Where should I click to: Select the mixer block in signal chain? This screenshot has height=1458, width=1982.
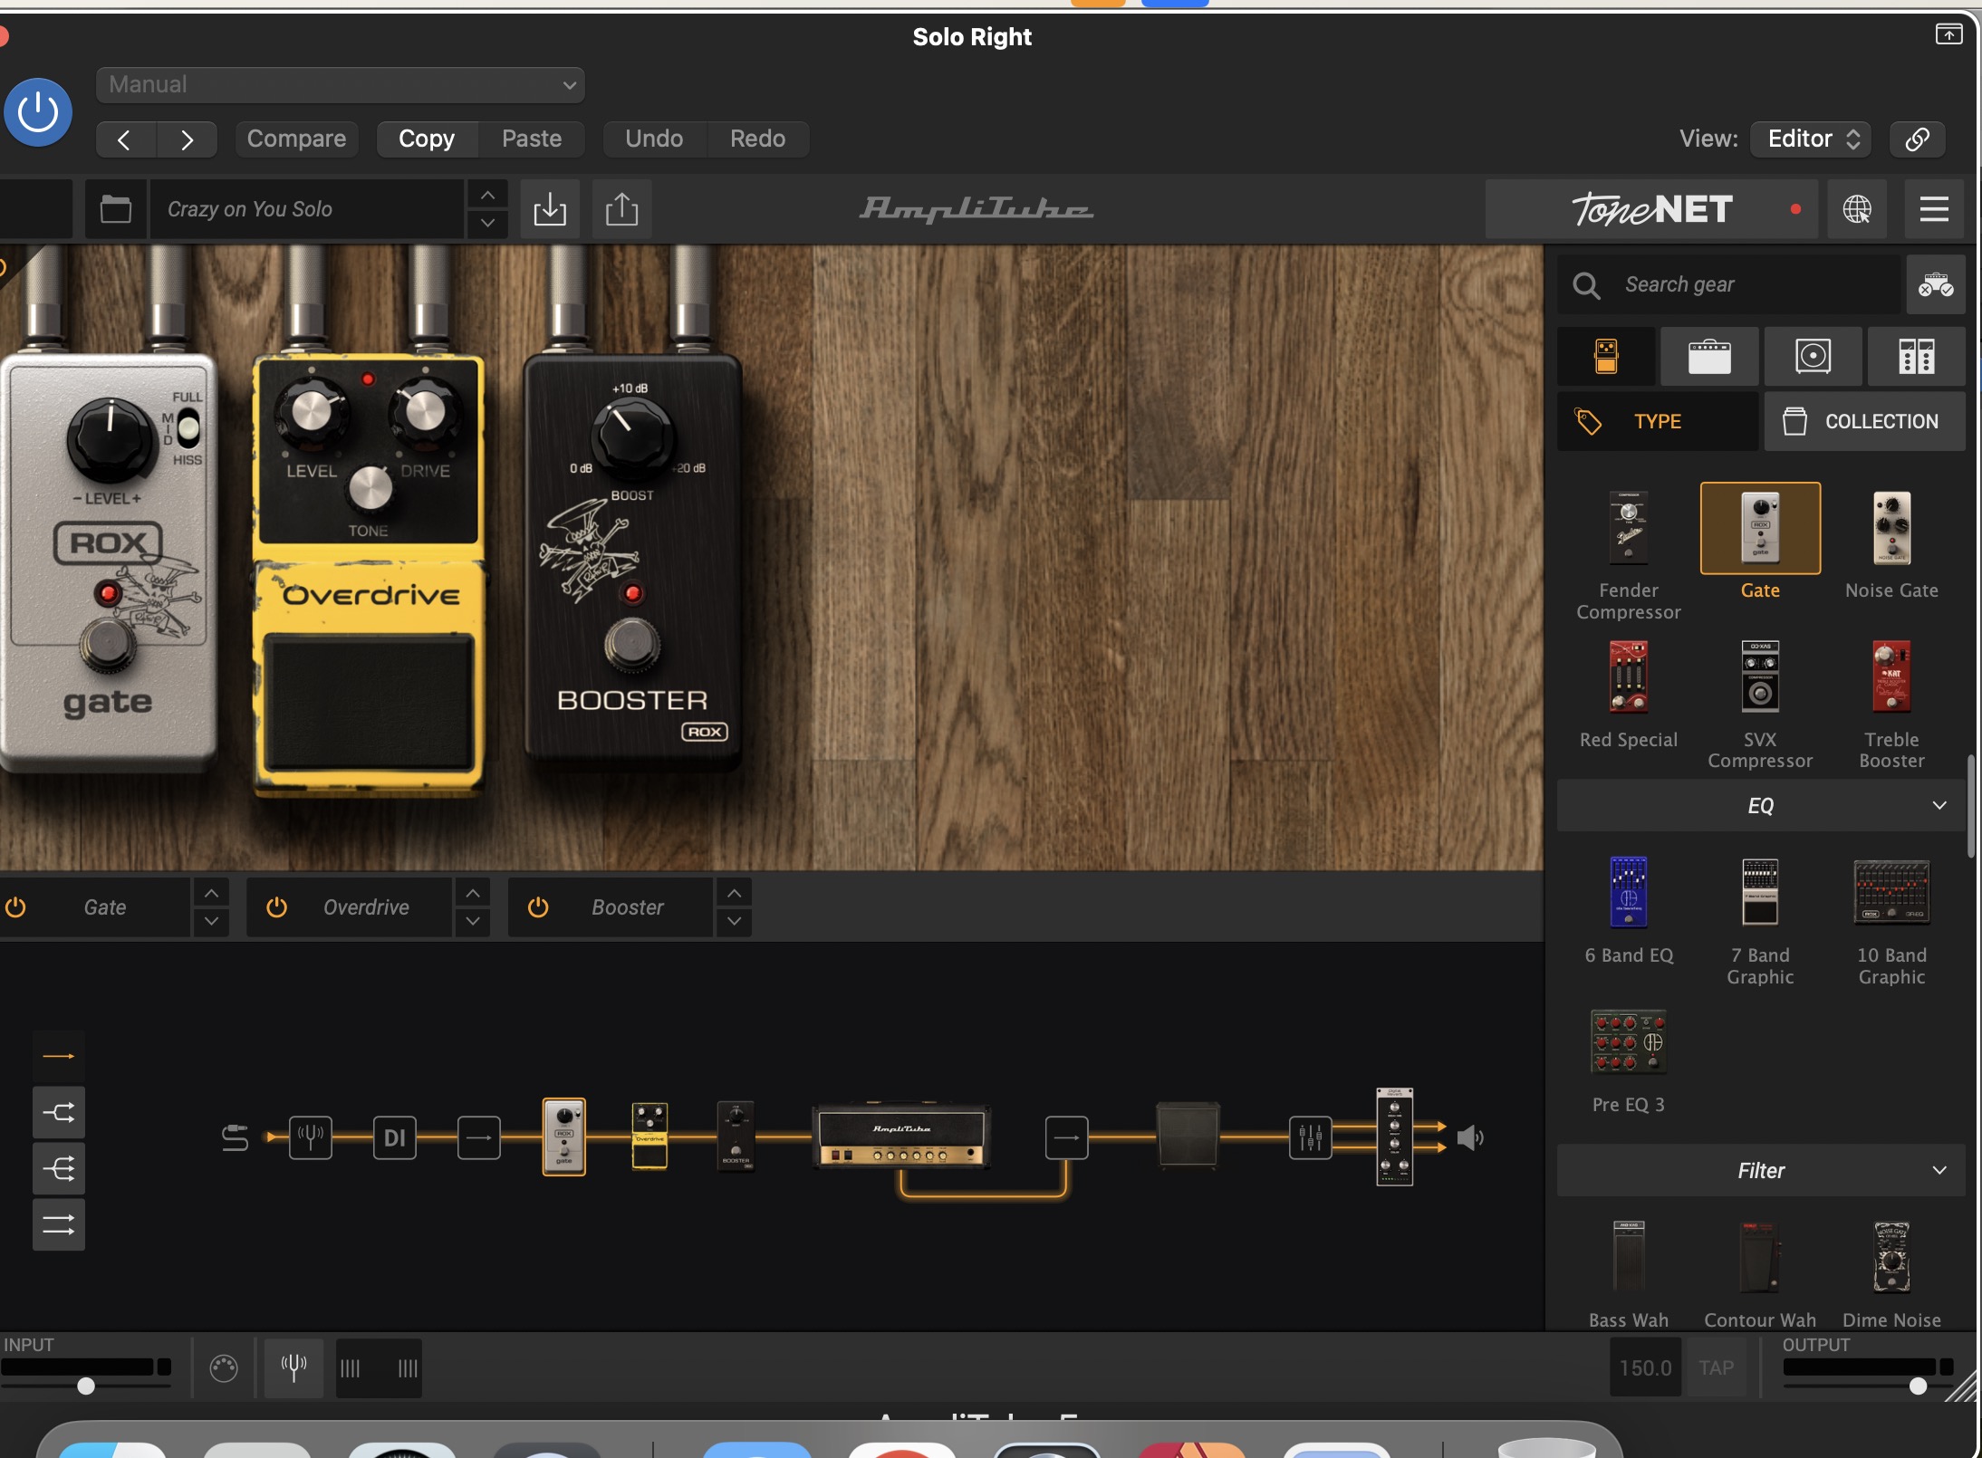click(1311, 1137)
